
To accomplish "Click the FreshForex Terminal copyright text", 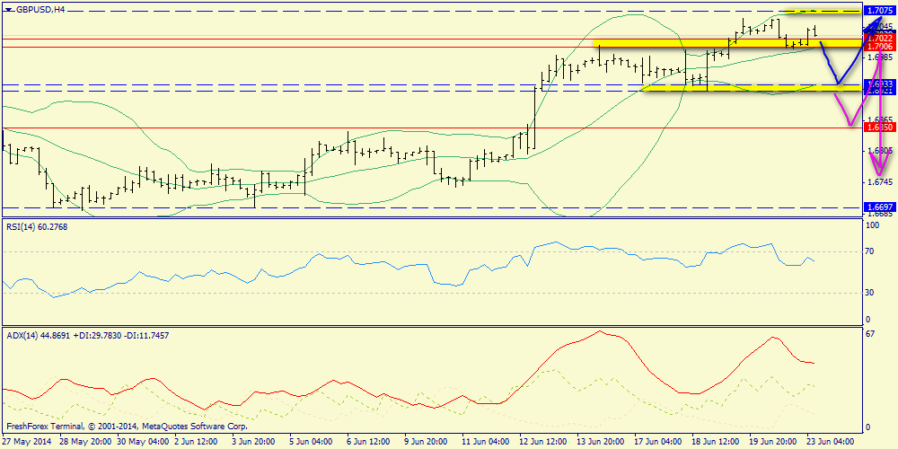I will (x=128, y=427).
